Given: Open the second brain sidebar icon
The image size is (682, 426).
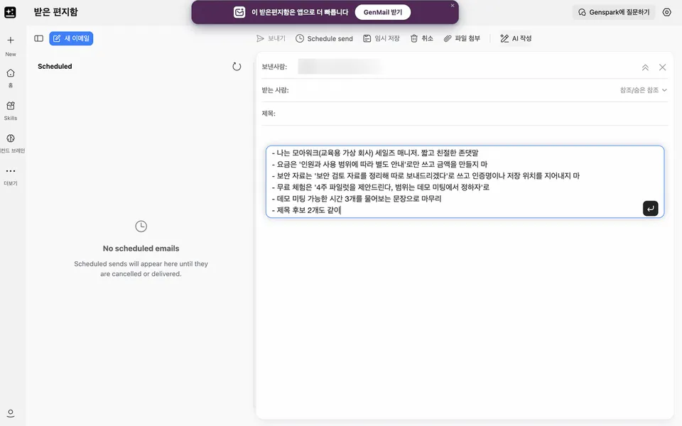Looking at the screenshot, I should (x=11, y=138).
